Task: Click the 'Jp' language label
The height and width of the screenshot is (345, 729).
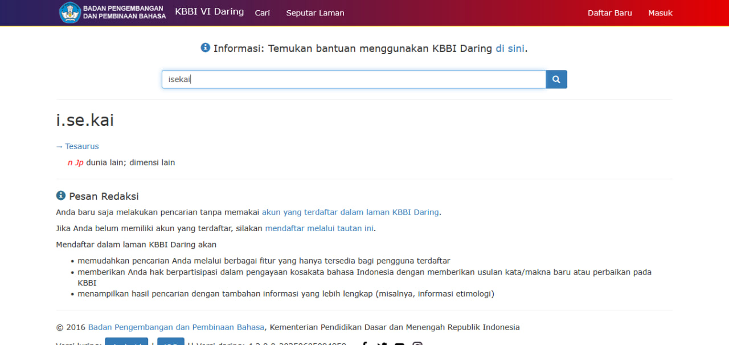Action: coord(79,163)
